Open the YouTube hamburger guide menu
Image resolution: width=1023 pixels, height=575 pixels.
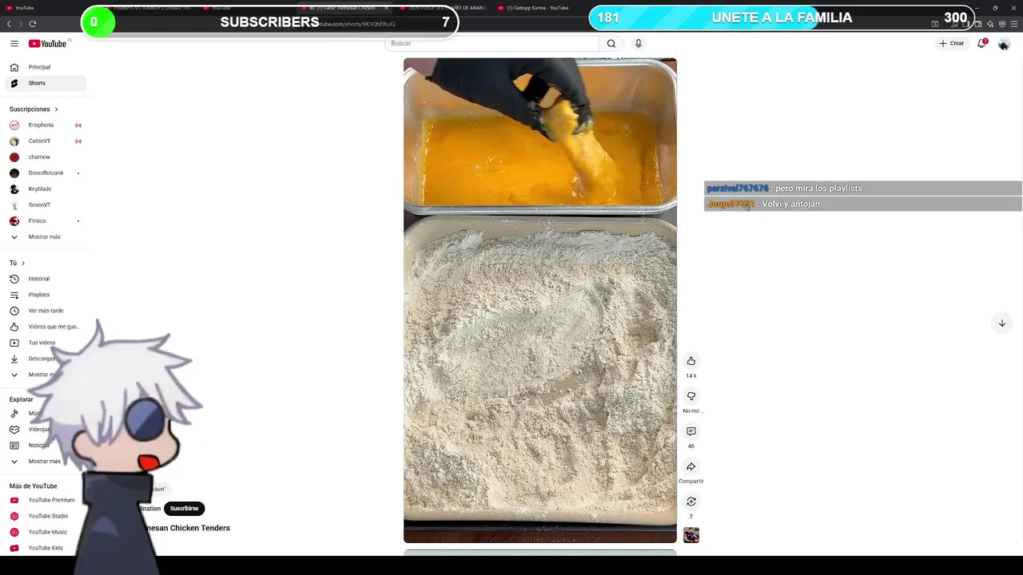point(14,43)
